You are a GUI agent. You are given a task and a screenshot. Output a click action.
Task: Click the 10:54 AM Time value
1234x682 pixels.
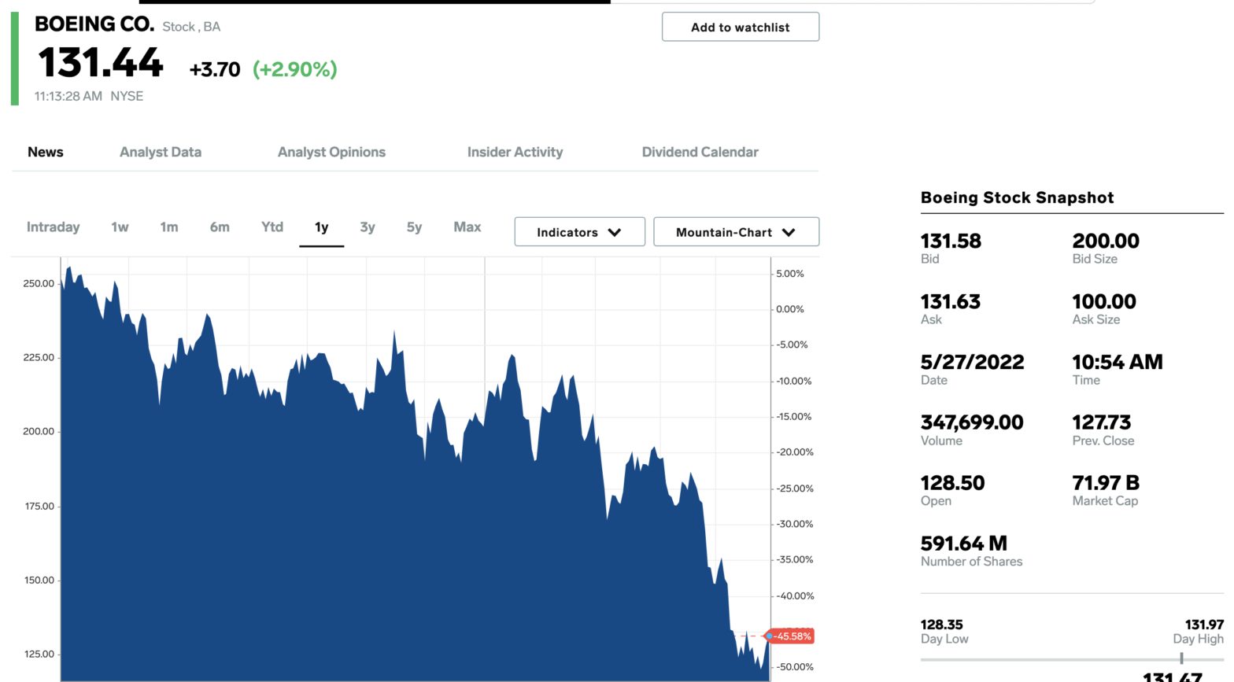[x=1118, y=362]
